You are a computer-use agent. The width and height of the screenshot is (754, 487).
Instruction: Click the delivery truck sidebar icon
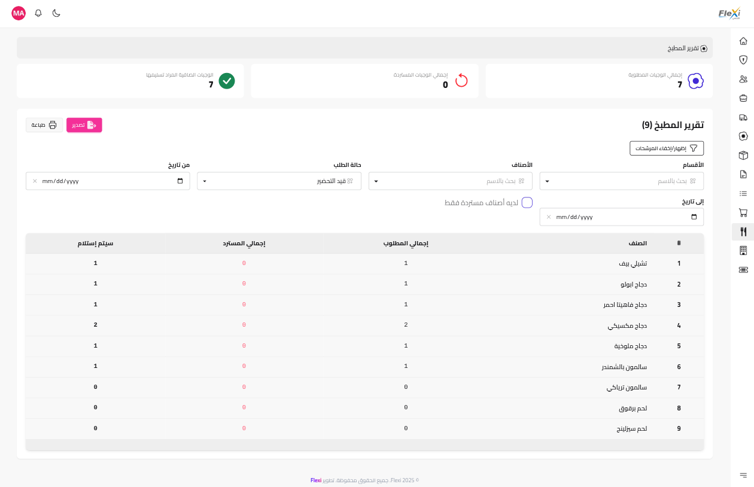pos(743,117)
